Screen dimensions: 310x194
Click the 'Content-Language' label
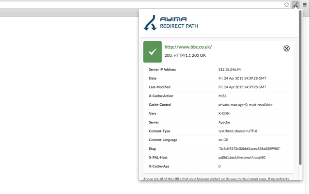click(163, 140)
